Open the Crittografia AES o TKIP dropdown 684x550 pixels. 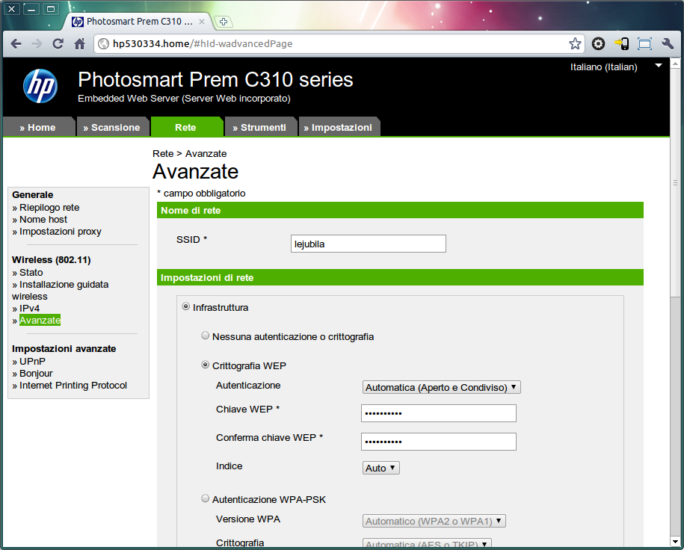pos(427,544)
